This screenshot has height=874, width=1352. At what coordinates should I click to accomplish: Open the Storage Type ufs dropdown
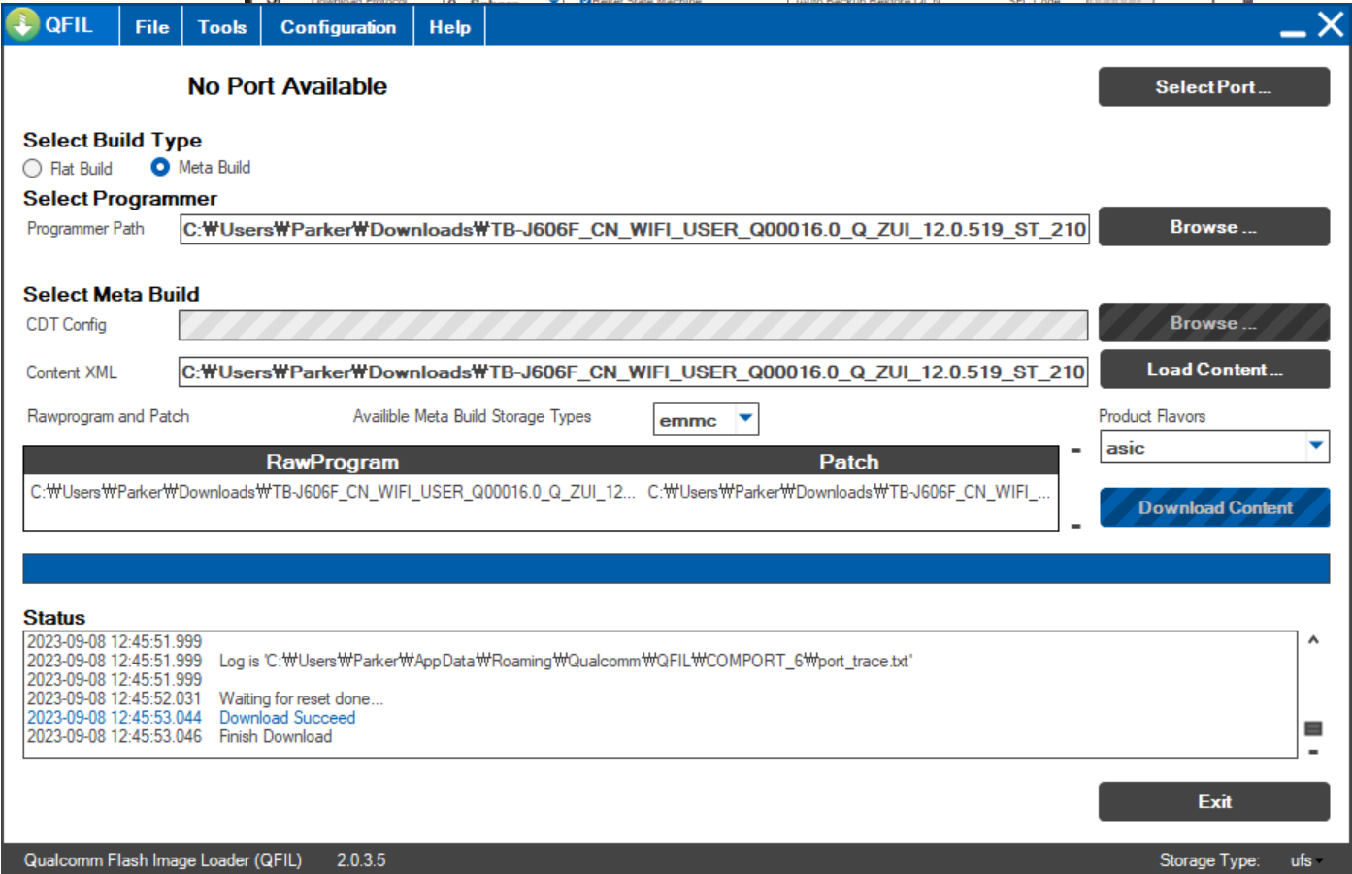click(1306, 860)
